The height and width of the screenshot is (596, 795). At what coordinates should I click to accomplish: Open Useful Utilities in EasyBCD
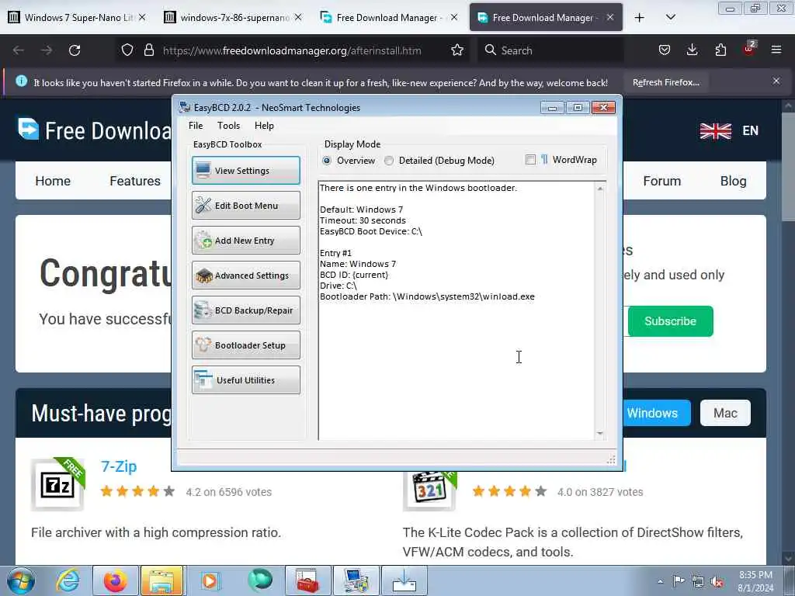(x=246, y=380)
